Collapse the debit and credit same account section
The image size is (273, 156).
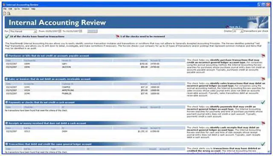7,144
